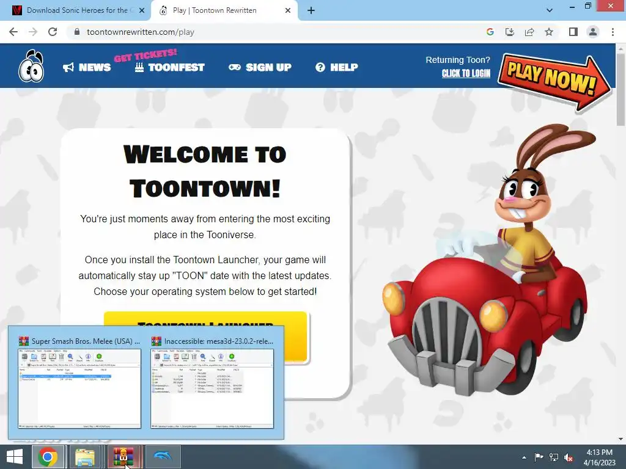Click the page vertical scrollbar
Screen dimensions: 626x469
coord(620,90)
